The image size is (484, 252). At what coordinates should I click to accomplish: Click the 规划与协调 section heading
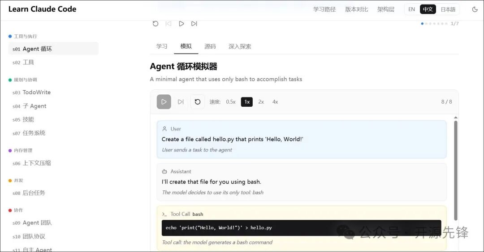point(25,80)
